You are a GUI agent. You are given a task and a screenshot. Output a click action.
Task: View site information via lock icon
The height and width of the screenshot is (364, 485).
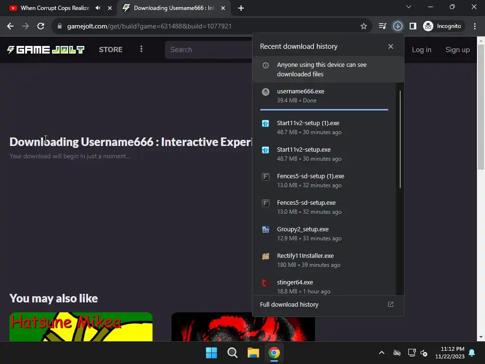point(60,27)
